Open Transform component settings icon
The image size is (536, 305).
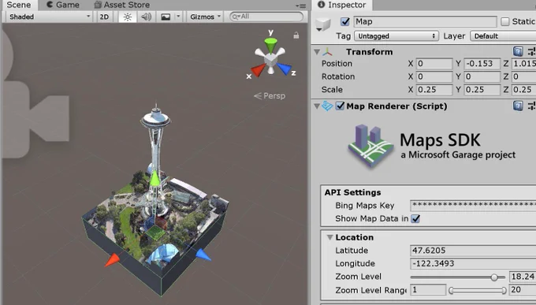(x=531, y=52)
